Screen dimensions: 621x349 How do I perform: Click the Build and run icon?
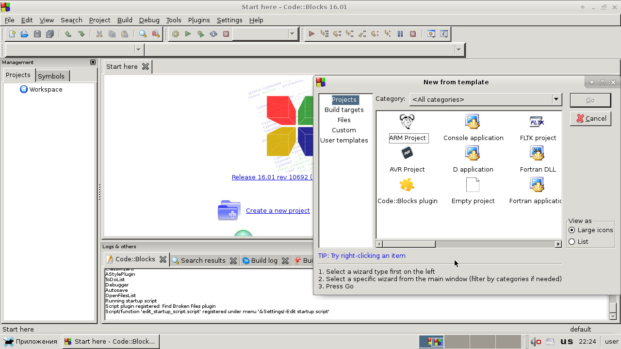point(200,34)
